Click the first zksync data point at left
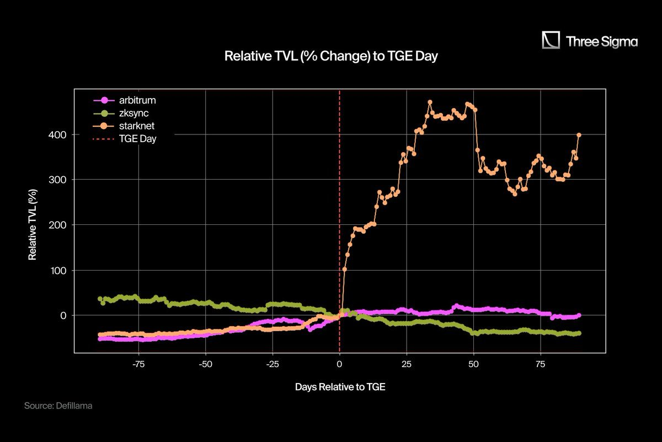This screenshot has height=442, width=662. [100, 299]
